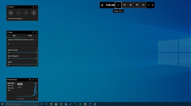Open the Xbox app from the taskbar

66,104
